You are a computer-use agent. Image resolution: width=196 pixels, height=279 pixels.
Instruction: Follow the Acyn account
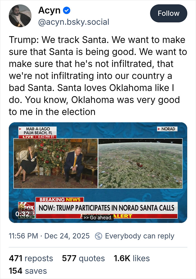coord(168,13)
